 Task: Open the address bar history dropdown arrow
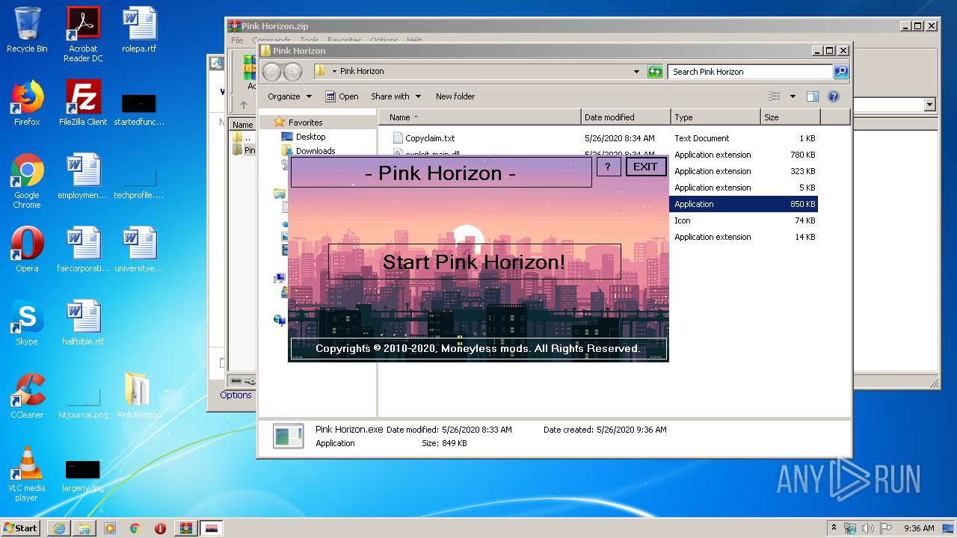pyautogui.click(x=636, y=72)
